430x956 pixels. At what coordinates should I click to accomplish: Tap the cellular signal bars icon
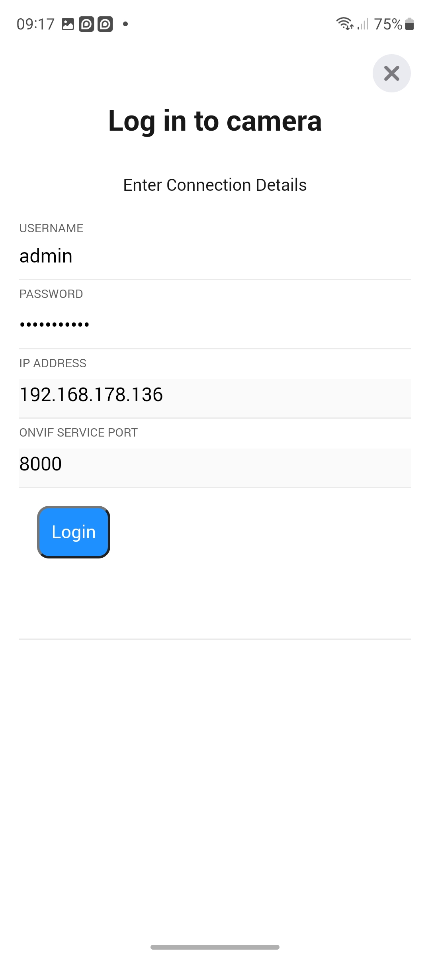[x=363, y=24]
